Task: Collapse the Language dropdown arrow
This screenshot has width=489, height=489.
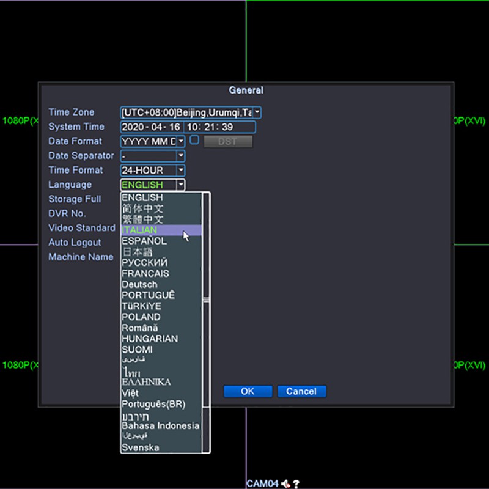Action: coord(181,185)
